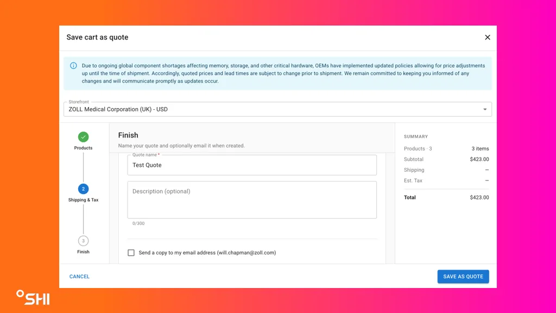Click the '3 items' summary value

(x=480, y=149)
